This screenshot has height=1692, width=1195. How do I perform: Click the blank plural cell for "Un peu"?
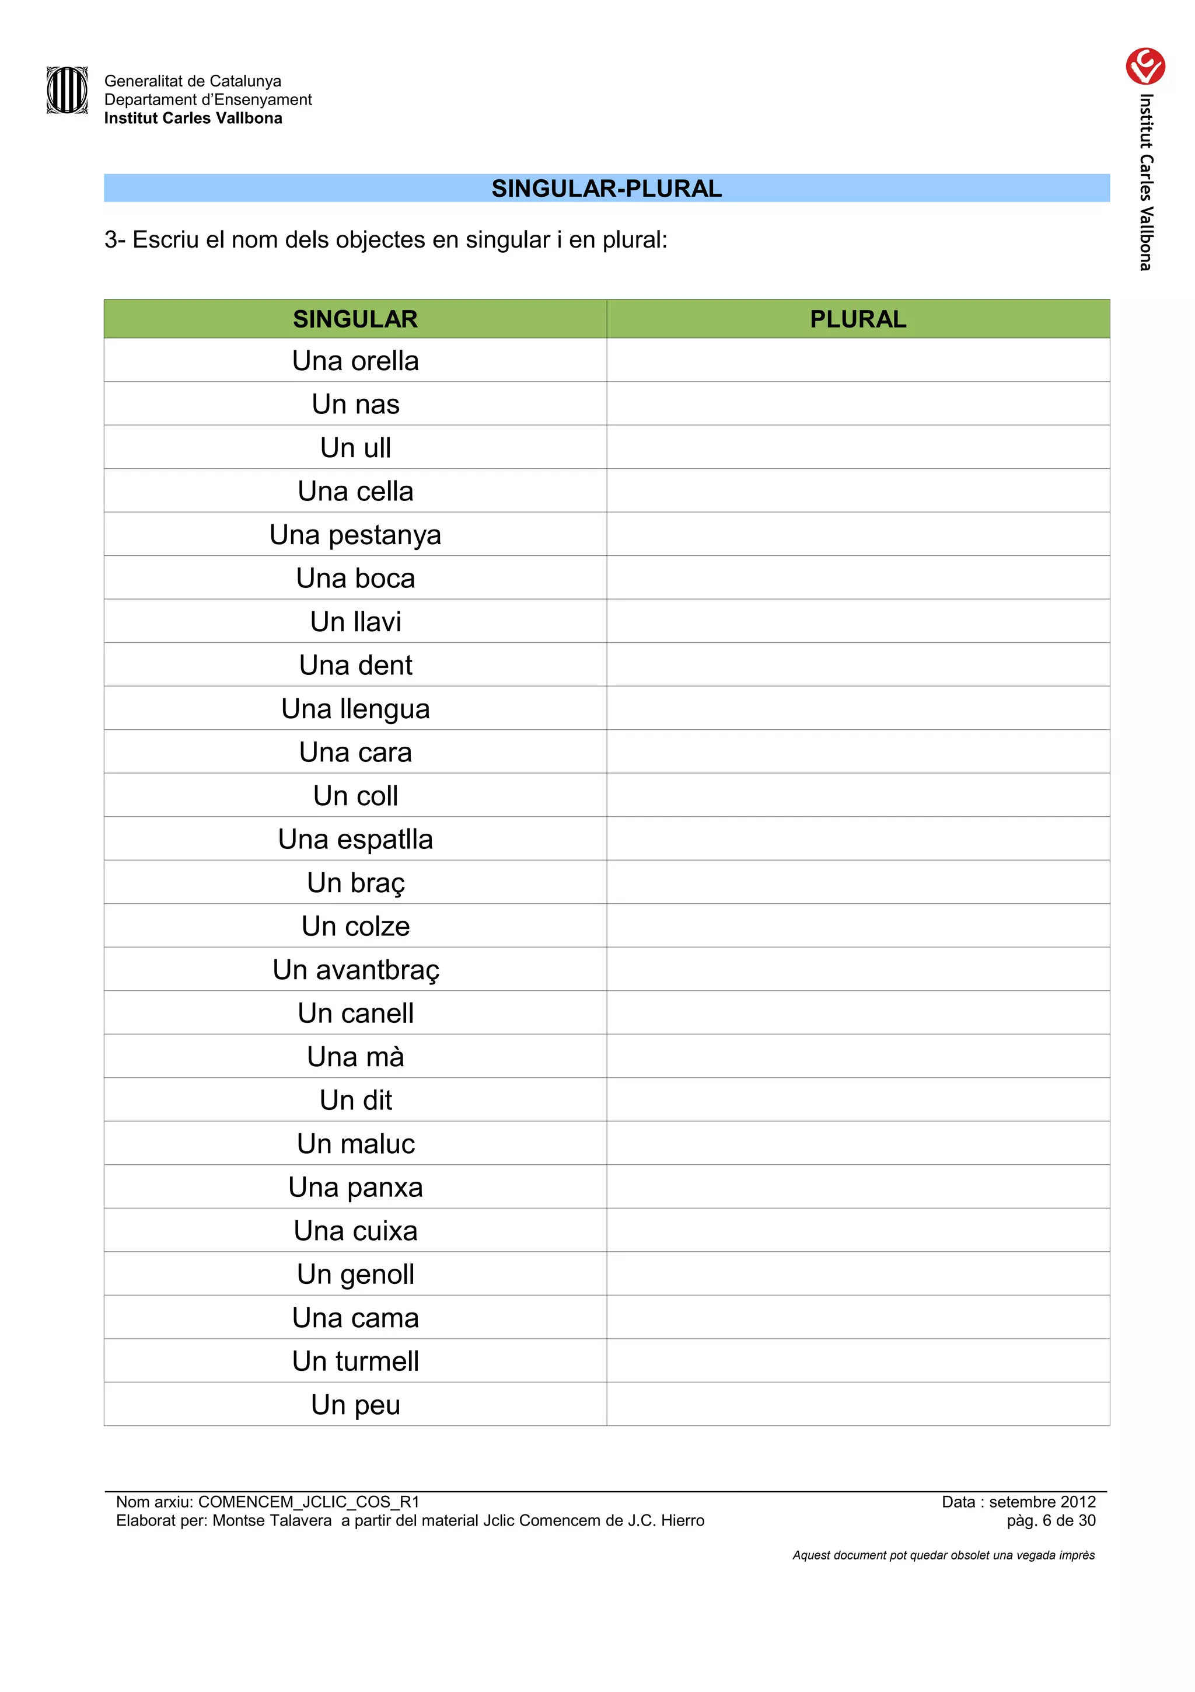point(858,1404)
